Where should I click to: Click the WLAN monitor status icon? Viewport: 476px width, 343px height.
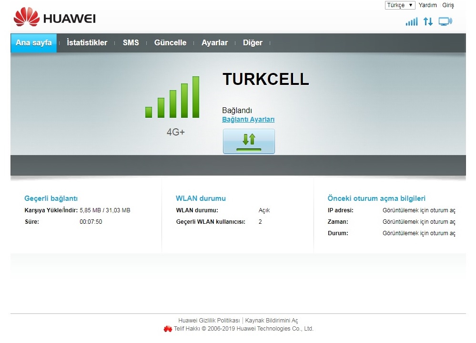446,21
